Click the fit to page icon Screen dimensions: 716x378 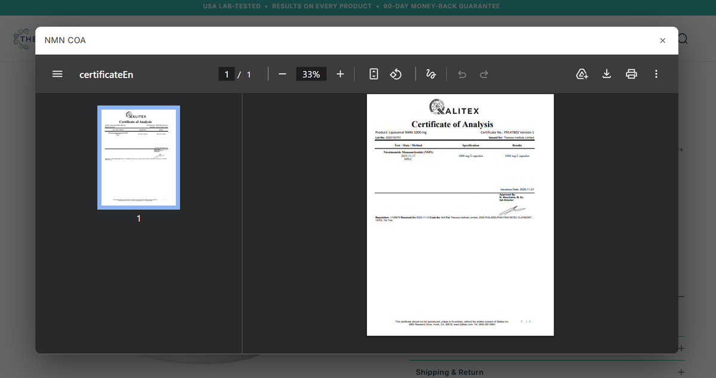(x=374, y=75)
